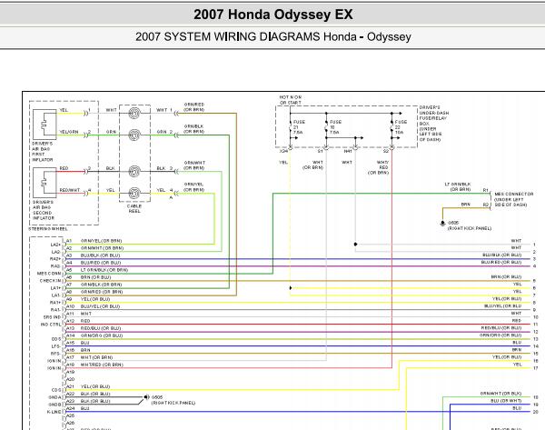Click the second inflator squib symbol
Image resolution: width=545 pixels, height=430 pixels.
(45, 183)
